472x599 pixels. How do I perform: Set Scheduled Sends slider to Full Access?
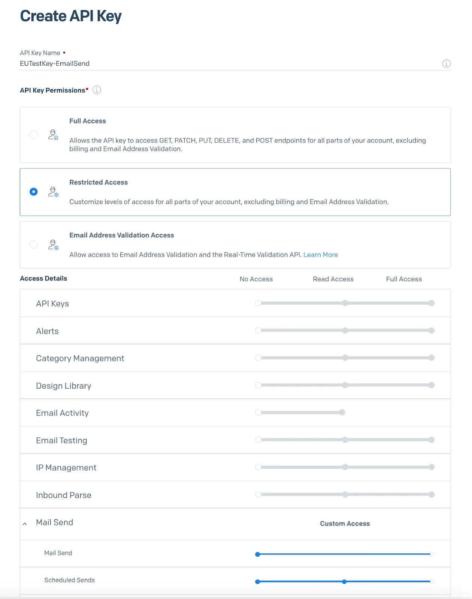(x=432, y=581)
